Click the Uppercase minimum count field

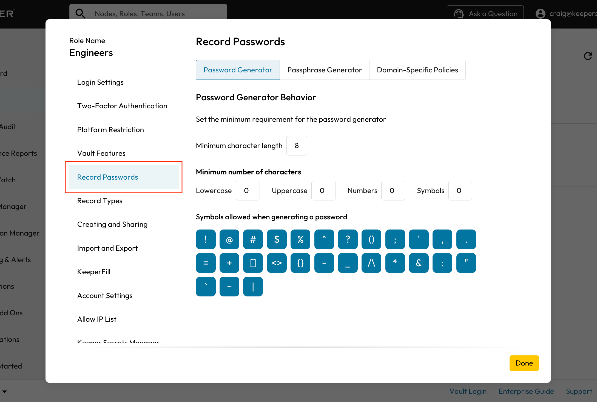click(x=323, y=191)
